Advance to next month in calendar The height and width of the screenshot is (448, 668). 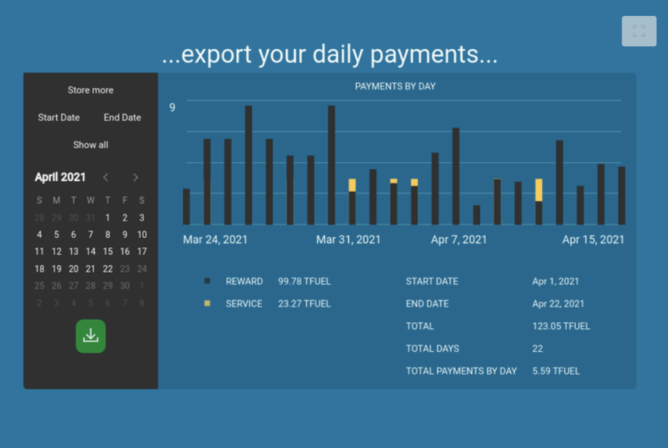click(136, 177)
